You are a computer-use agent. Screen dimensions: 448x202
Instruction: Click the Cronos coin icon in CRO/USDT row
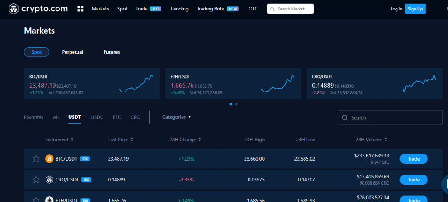pyautogui.click(x=49, y=180)
